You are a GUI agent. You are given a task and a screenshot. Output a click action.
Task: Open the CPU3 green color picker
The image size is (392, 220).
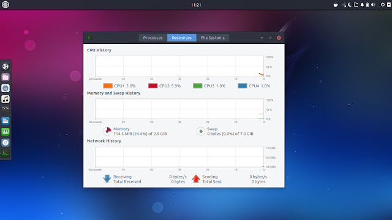197,86
